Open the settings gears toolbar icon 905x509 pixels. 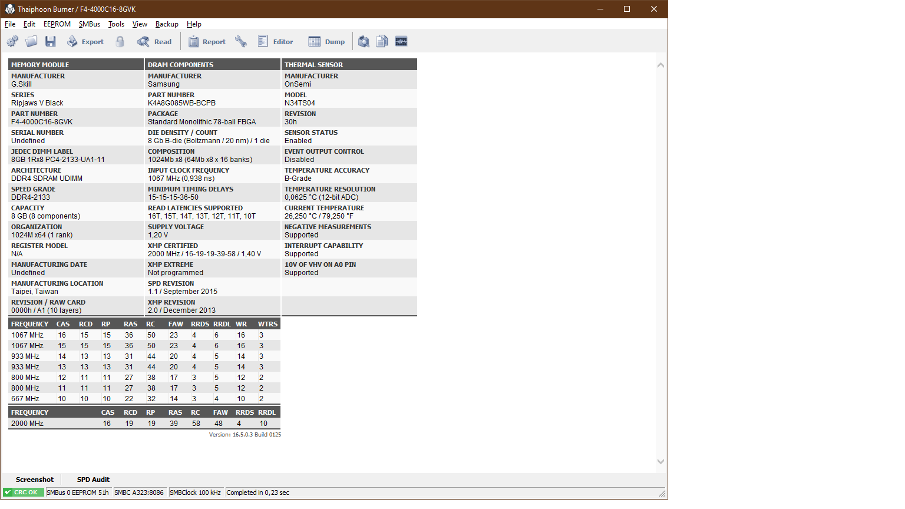[x=12, y=41]
